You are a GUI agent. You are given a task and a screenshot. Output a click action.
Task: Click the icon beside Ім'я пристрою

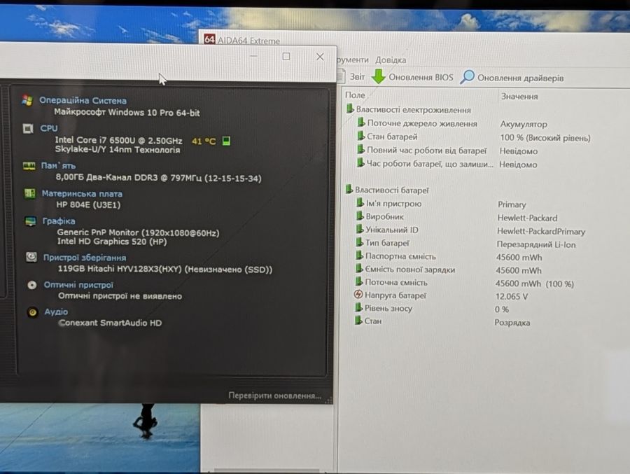pos(360,202)
